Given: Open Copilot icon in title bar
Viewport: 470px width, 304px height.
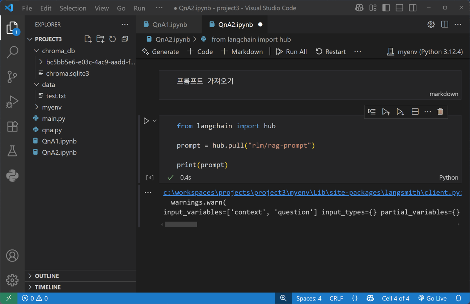Looking at the screenshot, I should [359, 8].
